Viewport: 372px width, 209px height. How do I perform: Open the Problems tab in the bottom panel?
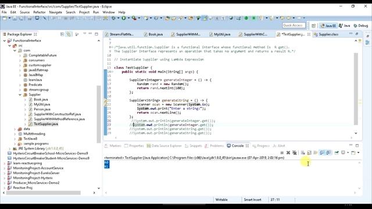pyautogui.click(x=214, y=146)
